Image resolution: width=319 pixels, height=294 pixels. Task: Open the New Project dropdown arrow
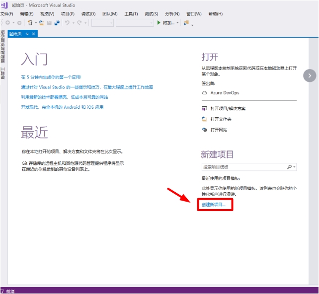click(x=36, y=23)
